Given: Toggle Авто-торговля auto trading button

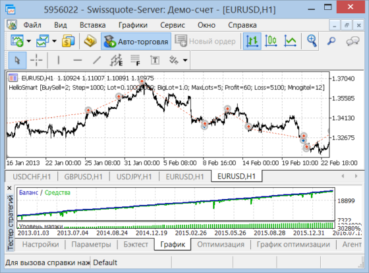Looking at the screenshot, I should click(x=136, y=42).
